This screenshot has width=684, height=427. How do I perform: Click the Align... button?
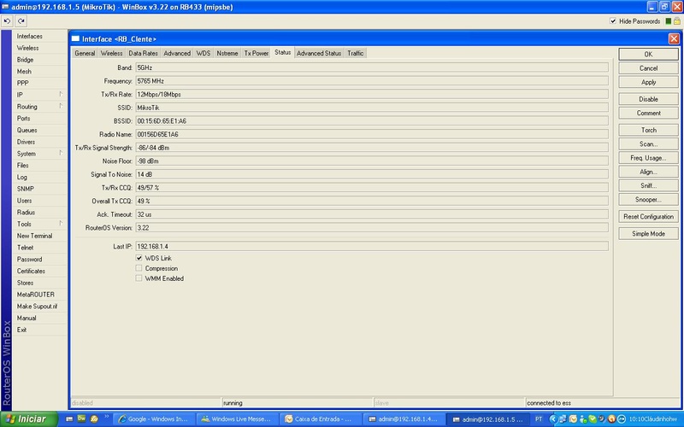pyautogui.click(x=648, y=172)
